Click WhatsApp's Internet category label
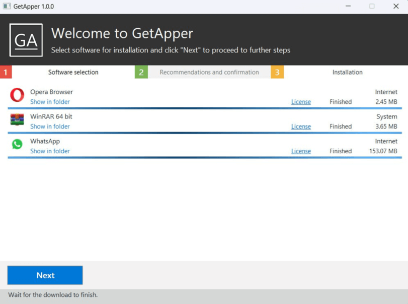Screen dimensions: 408x304 (x=386, y=141)
